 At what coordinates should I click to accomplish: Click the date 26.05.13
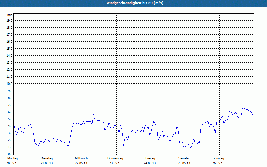coord(218,163)
